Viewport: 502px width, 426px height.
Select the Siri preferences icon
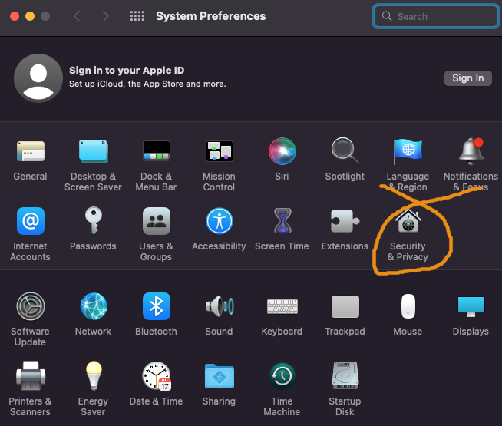[x=282, y=152]
